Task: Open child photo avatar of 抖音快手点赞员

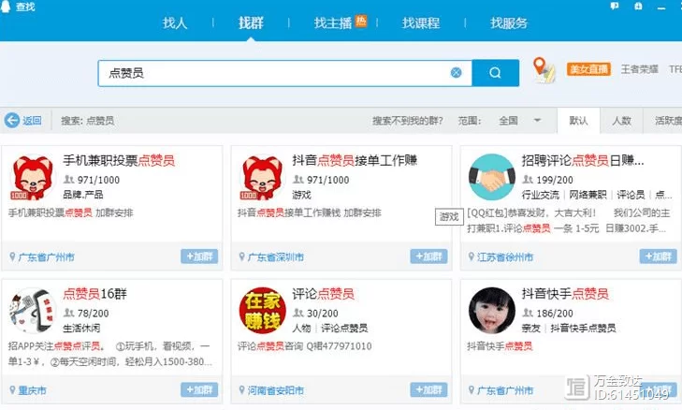Action: [x=492, y=311]
